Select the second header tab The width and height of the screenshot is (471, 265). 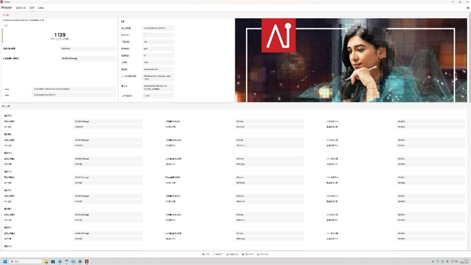pos(32,8)
